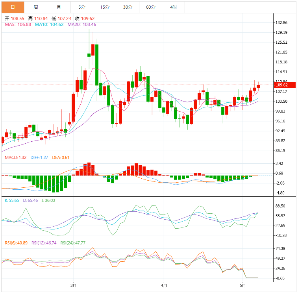Click the RSI(6): 40.89 label
Viewport: 298px width, 294px height.
click(x=16, y=243)
